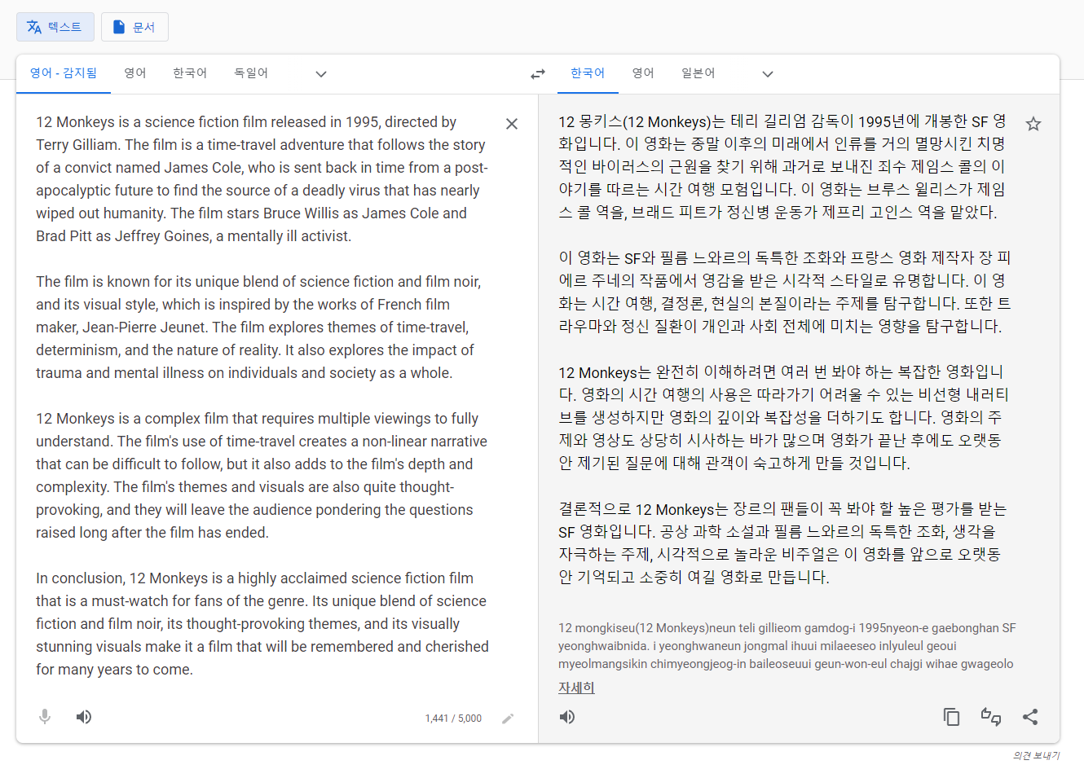Copy the translation to clipboard
Screen dimensions: 1084x778
coord(951,717)
